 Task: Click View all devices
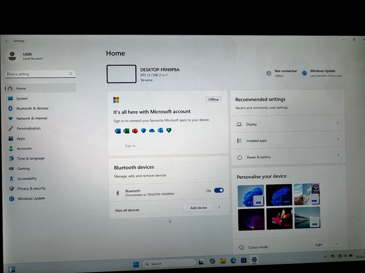[127, 210]
